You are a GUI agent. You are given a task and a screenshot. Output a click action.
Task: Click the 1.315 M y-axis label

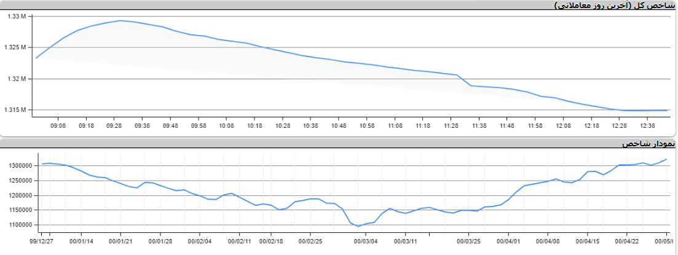[14, 110]
